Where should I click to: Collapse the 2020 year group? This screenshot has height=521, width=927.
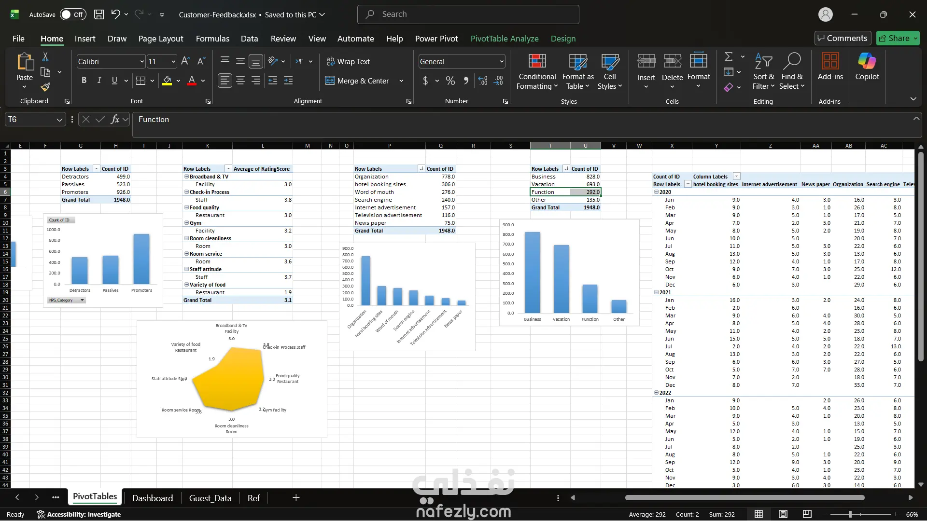[656, 192]
